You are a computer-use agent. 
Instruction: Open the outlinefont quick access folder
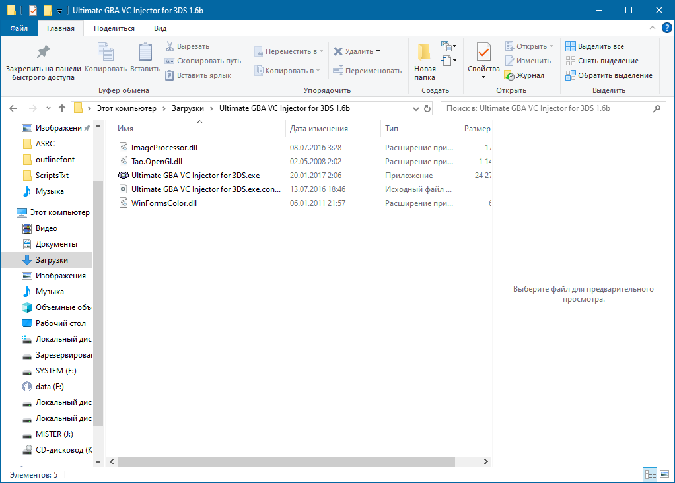(x=55, y=160)
